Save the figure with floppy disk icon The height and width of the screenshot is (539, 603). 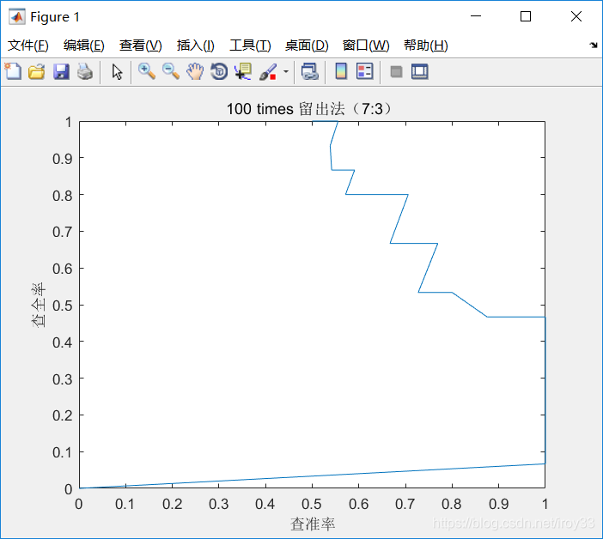[61, 72]
